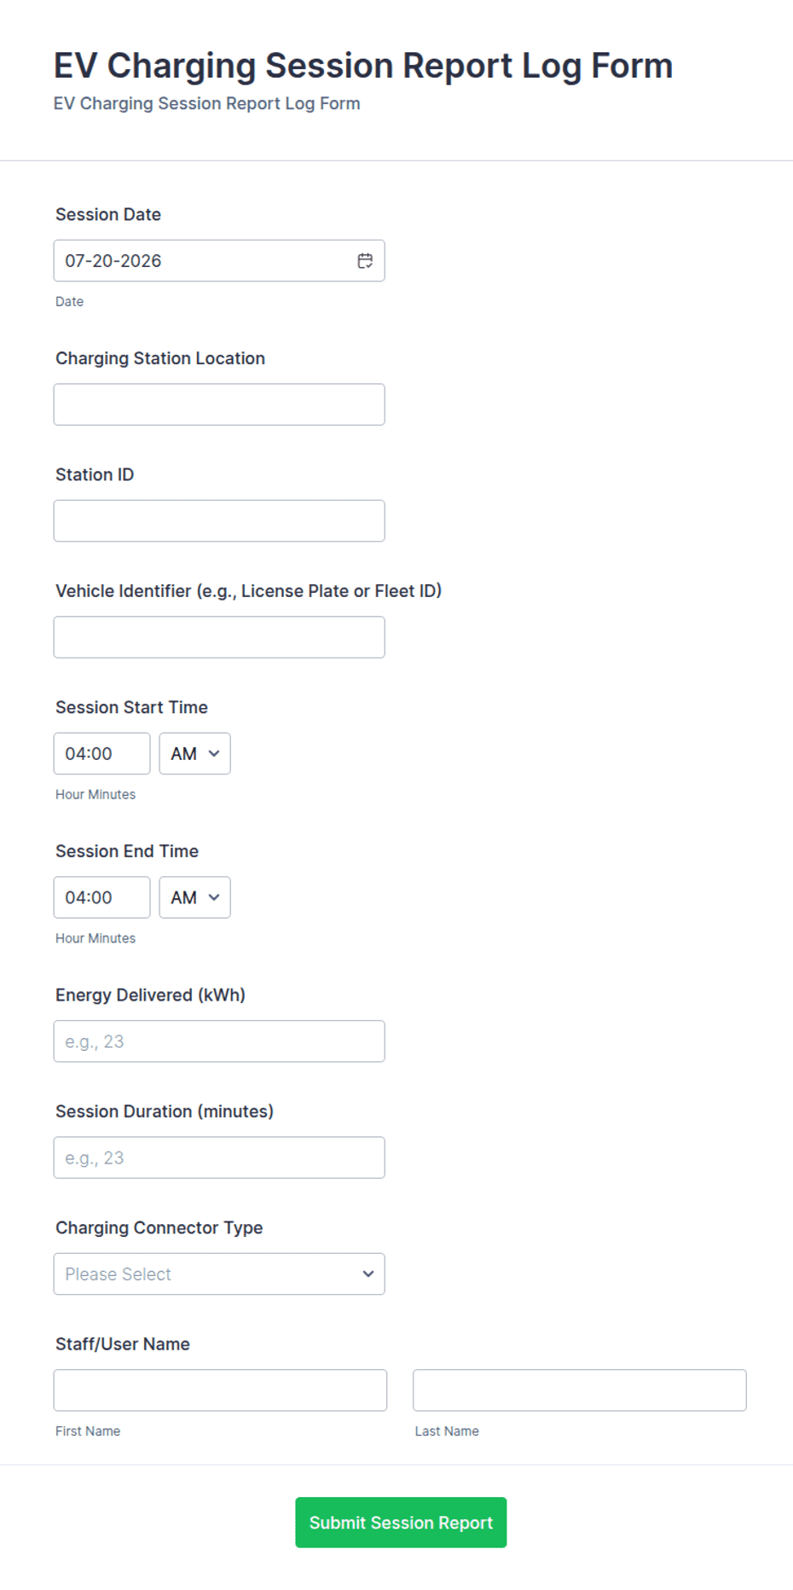Click the Session Start Time label
This screenshot has height=1590, width=793.
click(131, 707)
